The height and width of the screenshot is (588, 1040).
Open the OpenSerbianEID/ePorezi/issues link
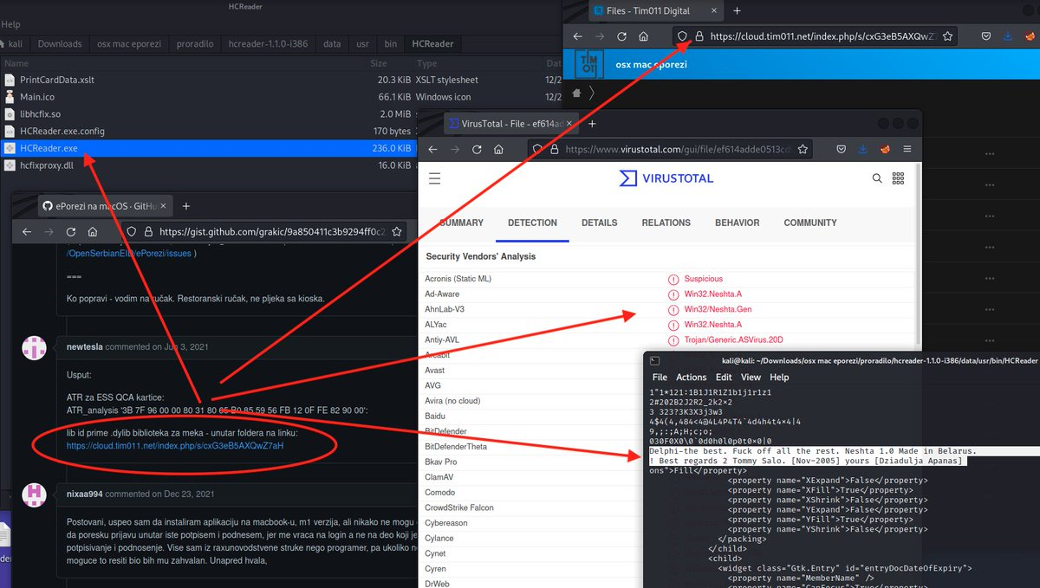[x=131, y=254]
